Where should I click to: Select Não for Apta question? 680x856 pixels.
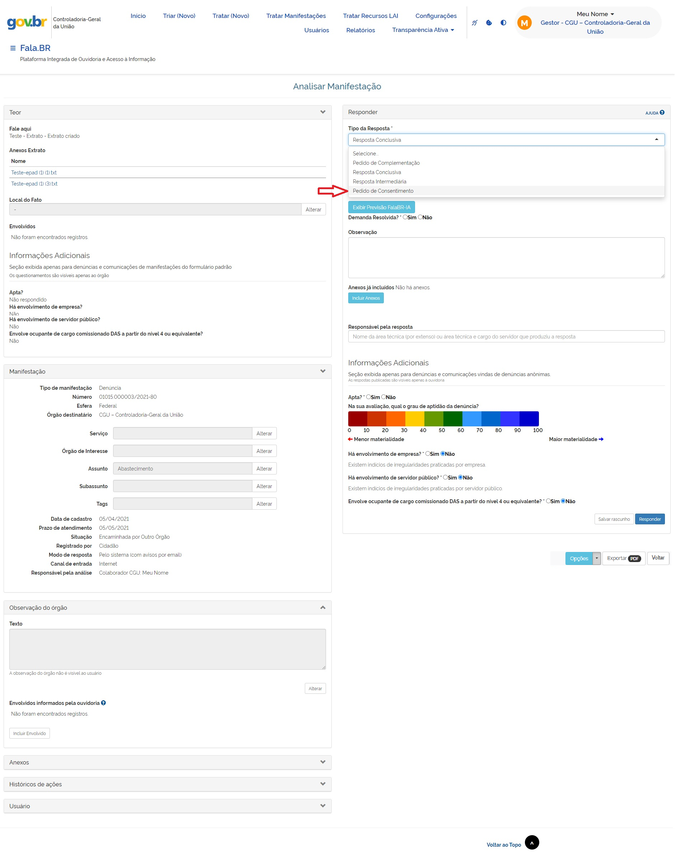click(x=384, y=397)
